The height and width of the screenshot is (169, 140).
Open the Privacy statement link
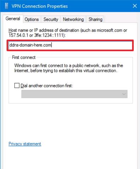tap(25, 144)
